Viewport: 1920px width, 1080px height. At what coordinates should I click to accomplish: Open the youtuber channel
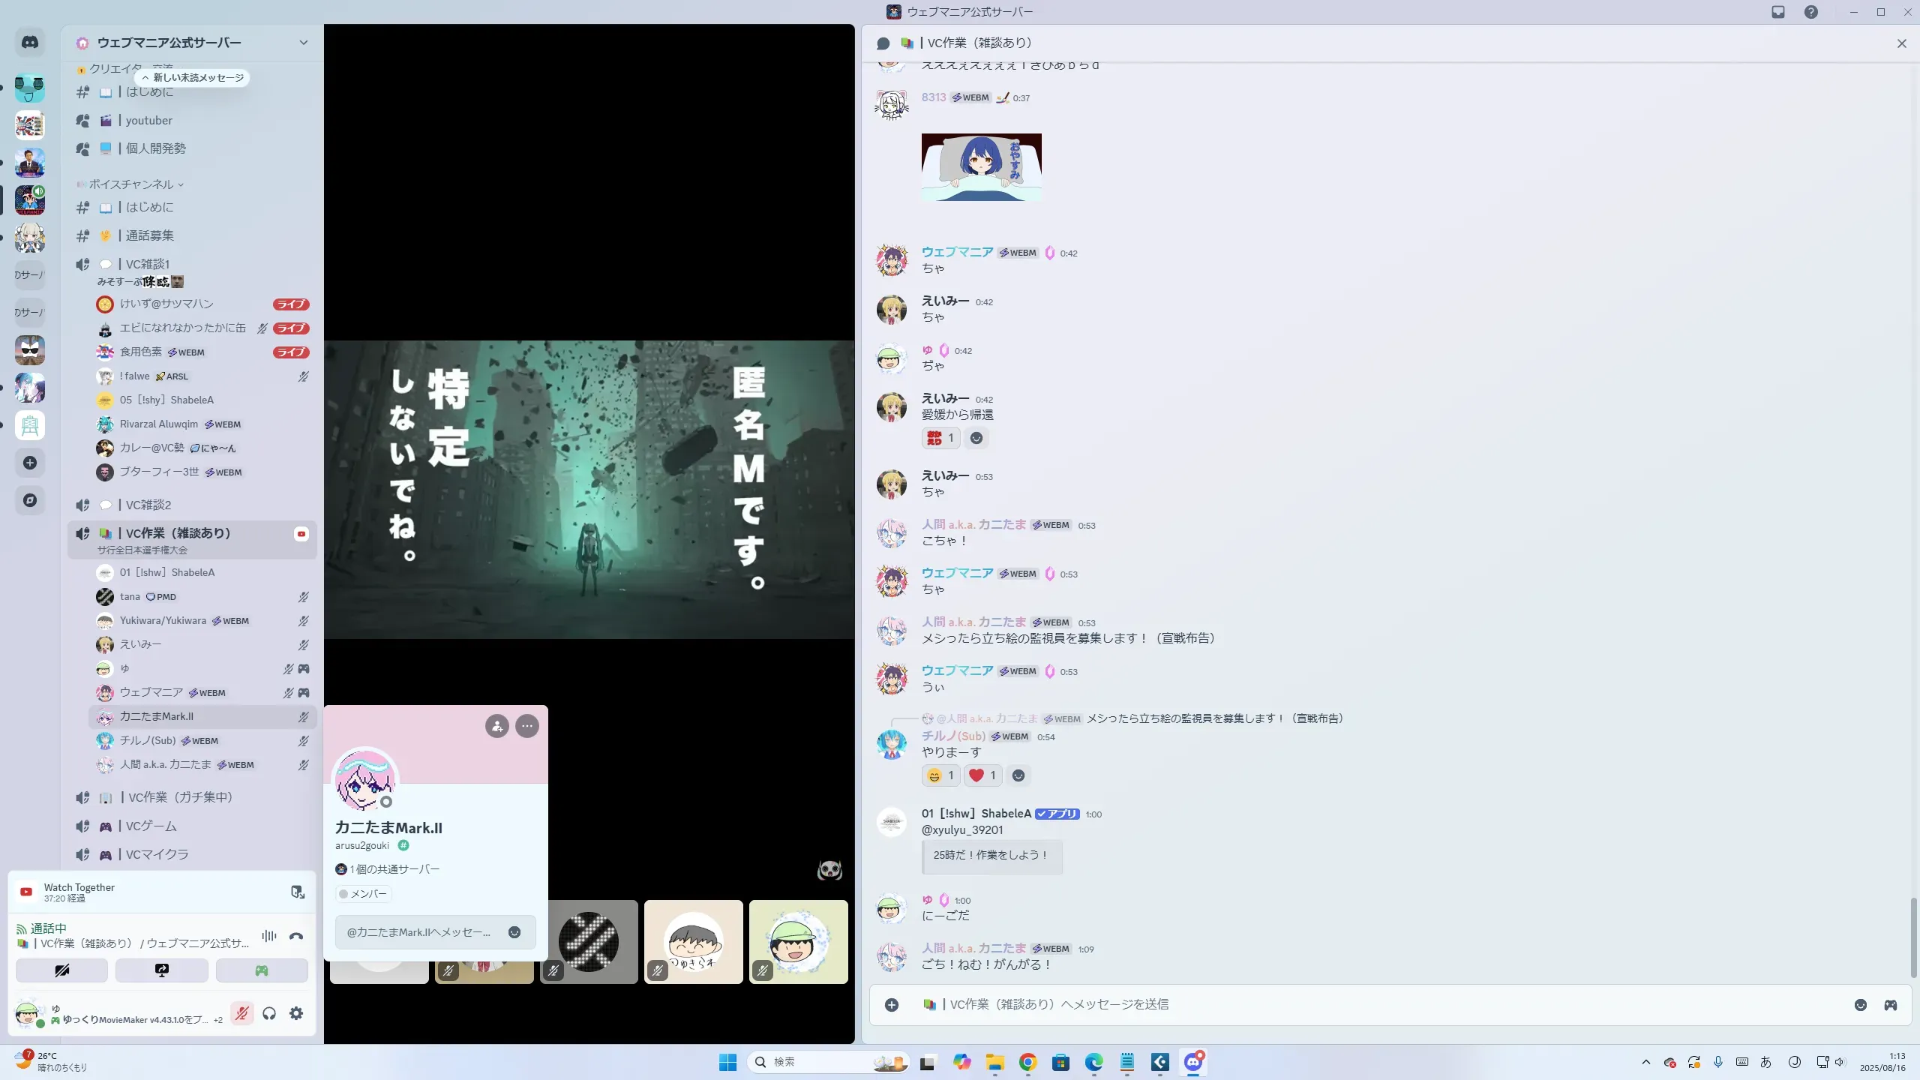click(148, 121)
